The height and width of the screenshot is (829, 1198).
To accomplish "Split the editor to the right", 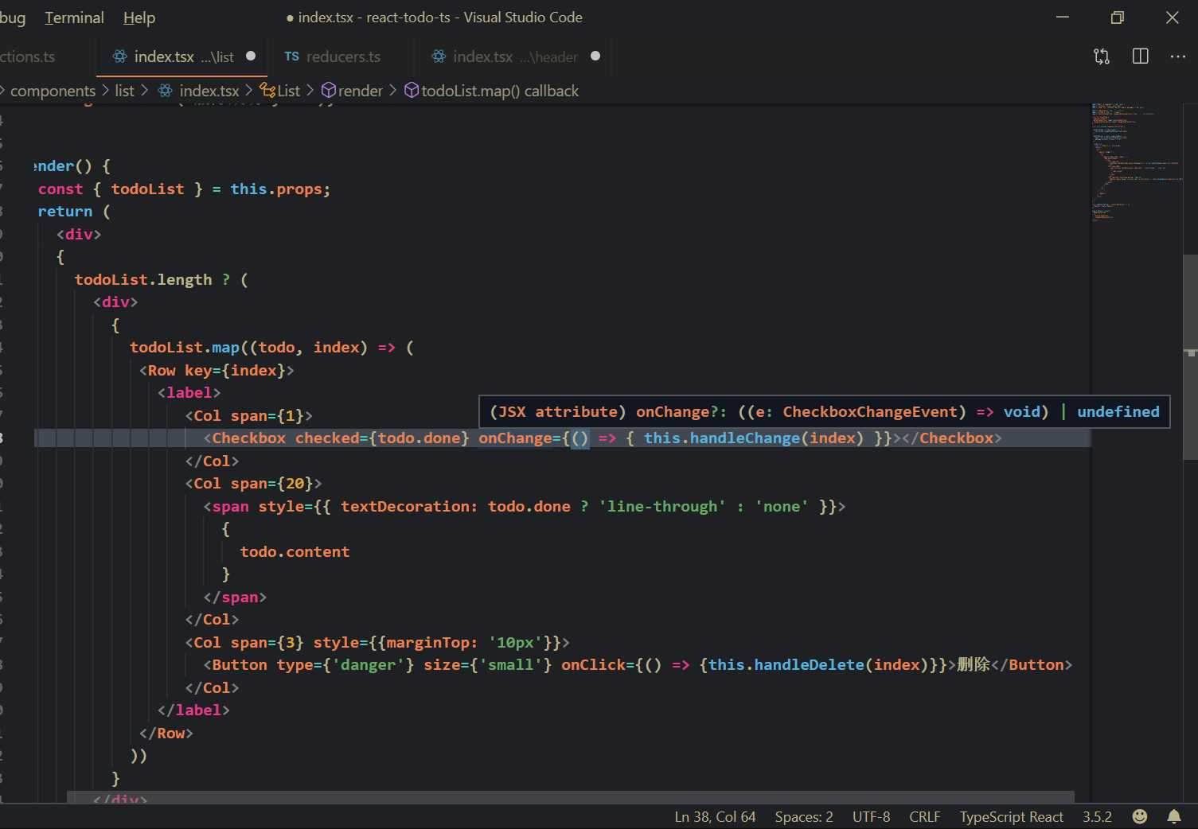I will pos(1140,56).
